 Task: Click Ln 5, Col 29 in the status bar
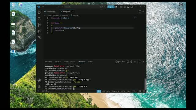tap(106, 91)
